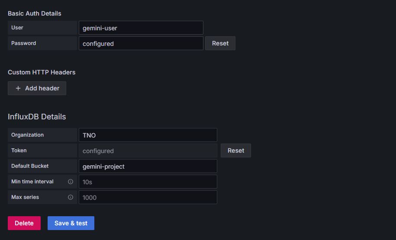Viewport: 396px width, 240px height.
Task: Focus the Max series 1000 field
Action: (148, 197)
